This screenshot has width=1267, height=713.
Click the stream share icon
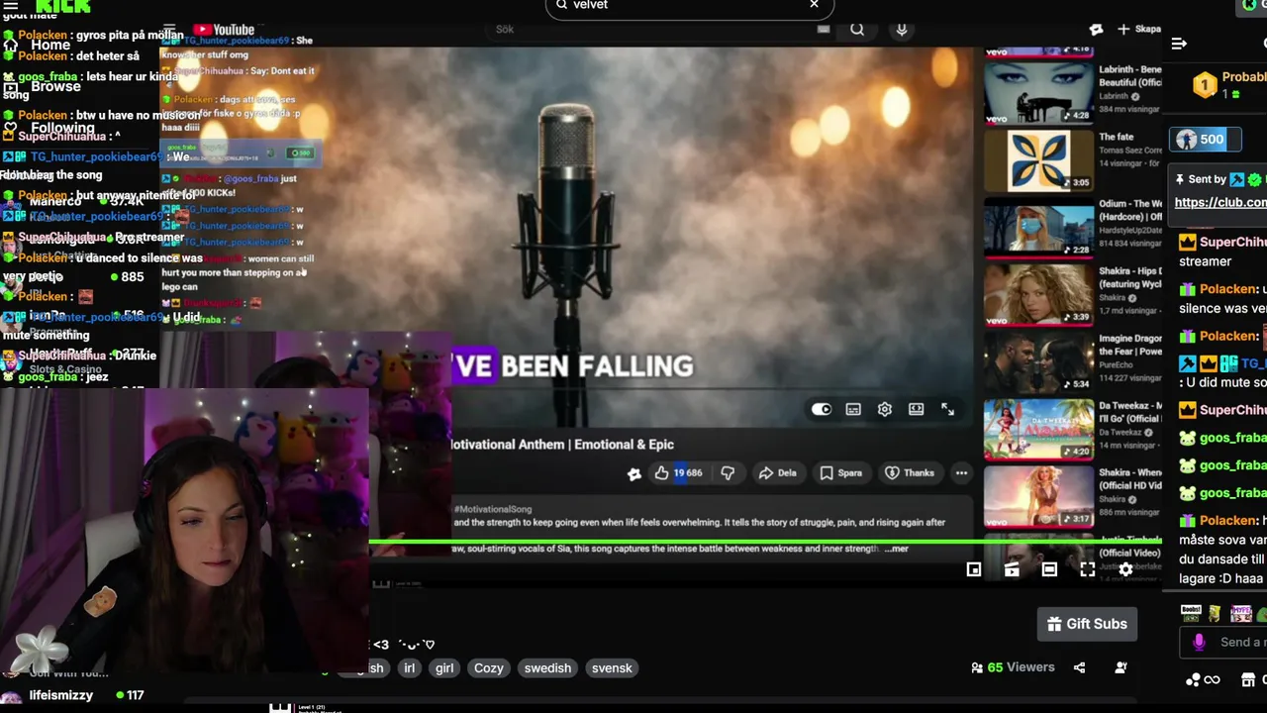coord(1080,668)
